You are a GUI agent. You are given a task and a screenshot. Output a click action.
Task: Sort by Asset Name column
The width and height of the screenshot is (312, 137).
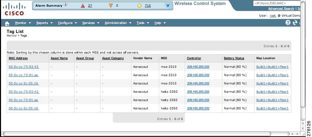tap(59, 58)
